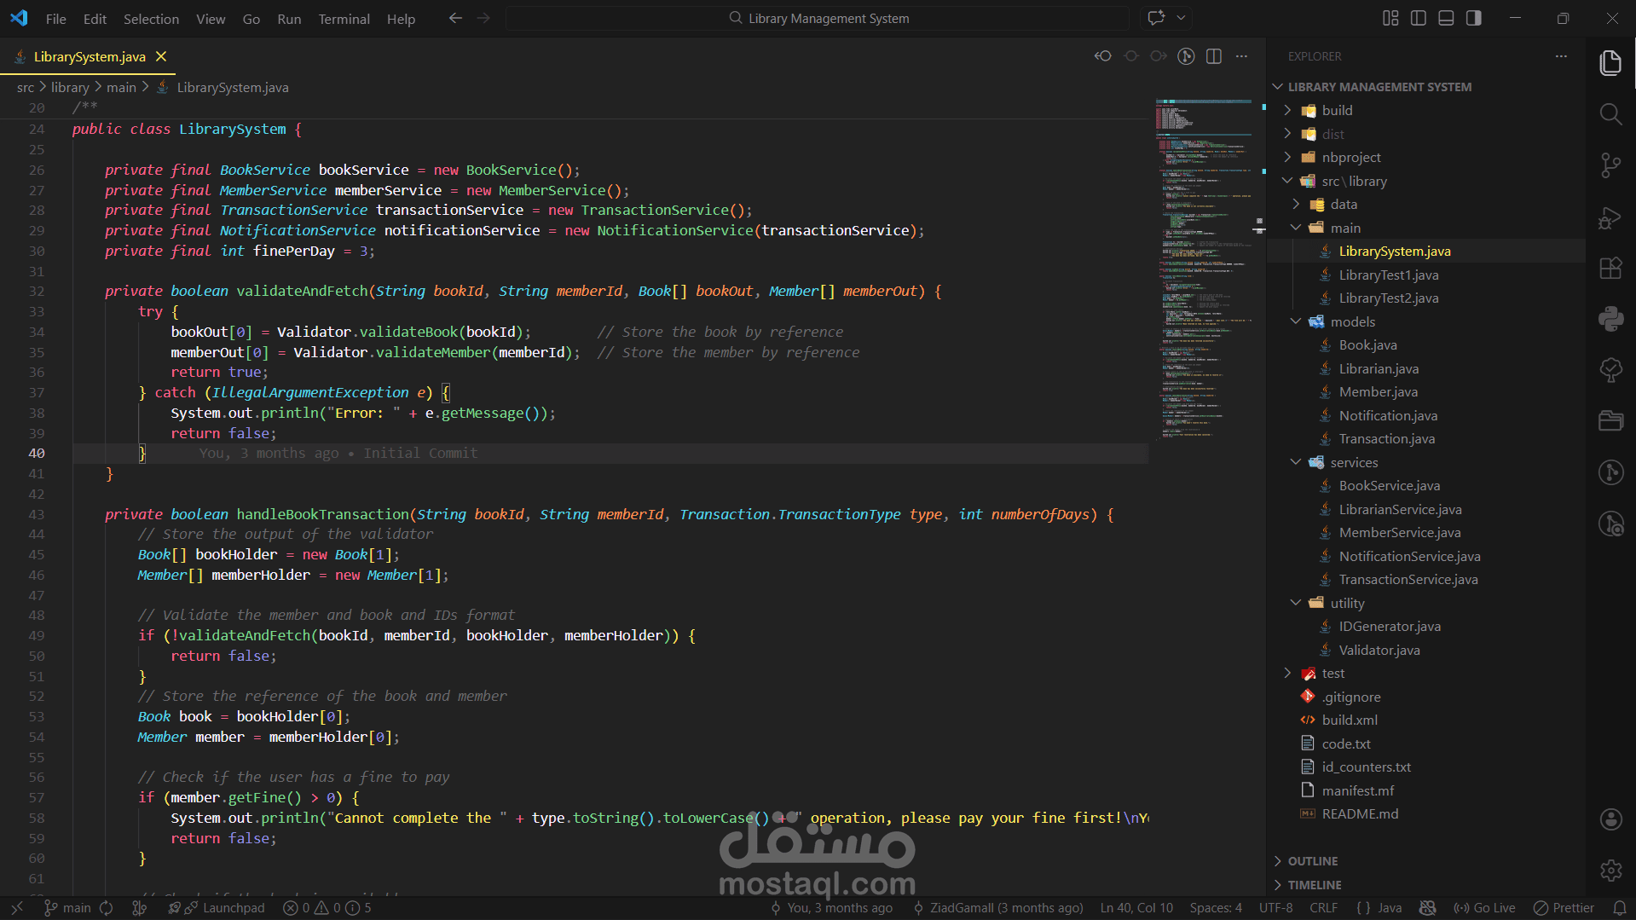Open the File menu
Screen dimensions: 1636x920
coord(56,19)
